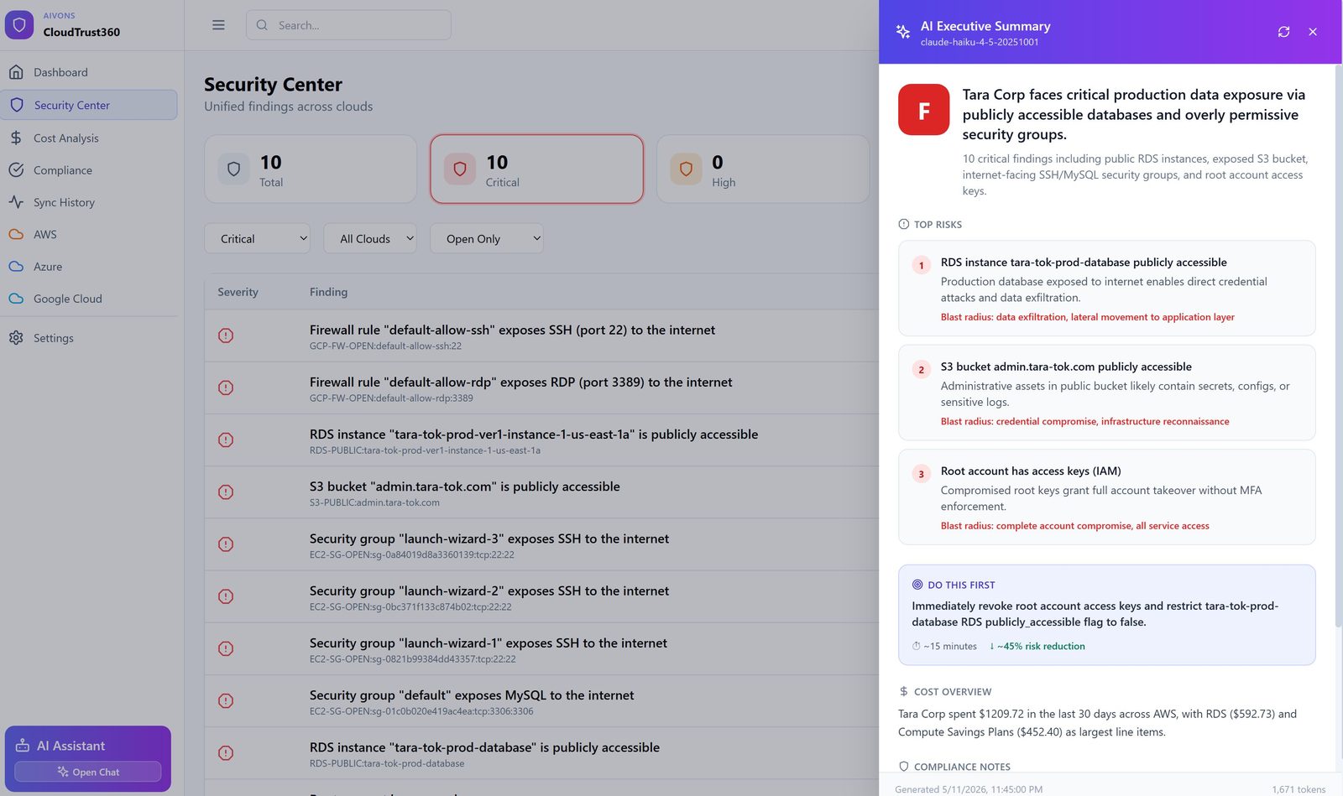This screenshot has height=796, width=1343.
Task: Click Open Chat button
Action: point(87,772)
